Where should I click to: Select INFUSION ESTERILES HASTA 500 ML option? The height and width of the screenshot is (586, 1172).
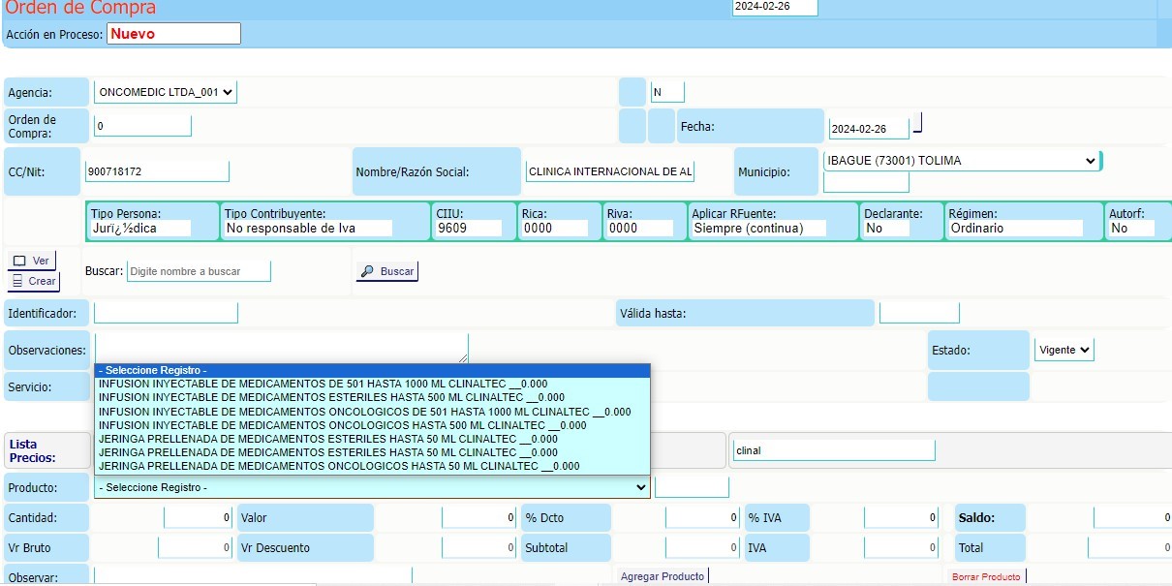coord(331,397)
